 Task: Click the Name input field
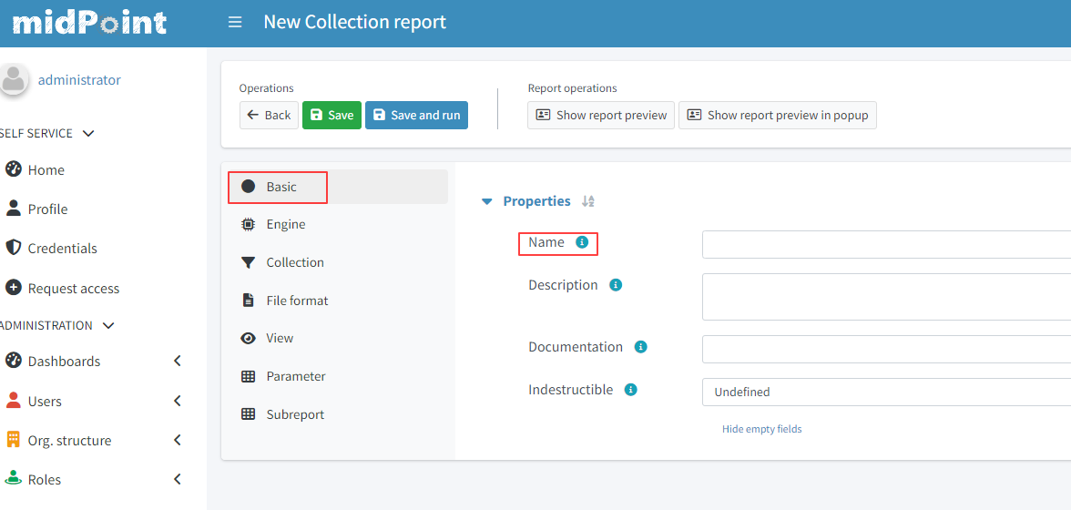point(885,244)
